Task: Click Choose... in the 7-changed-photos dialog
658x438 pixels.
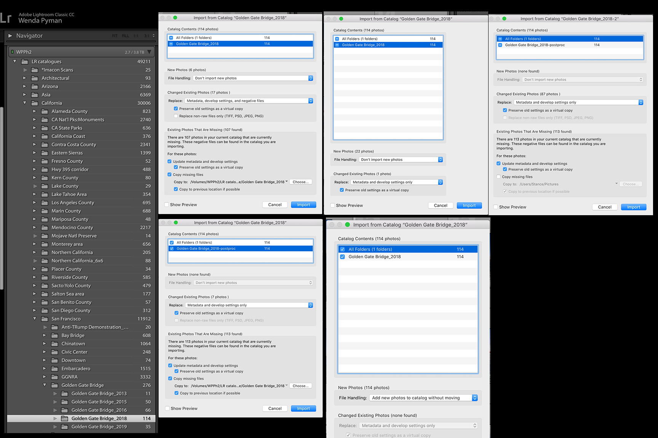Action: click(x=301, y=386)
